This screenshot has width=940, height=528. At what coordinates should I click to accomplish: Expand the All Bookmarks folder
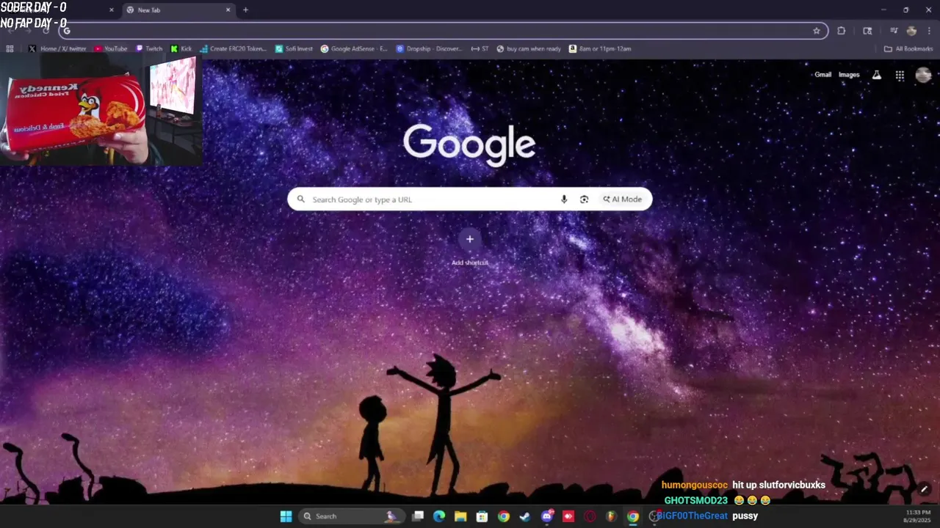(908, 48)
